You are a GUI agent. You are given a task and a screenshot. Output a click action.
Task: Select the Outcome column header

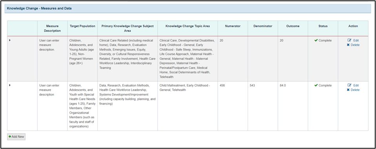click(293, 26)
